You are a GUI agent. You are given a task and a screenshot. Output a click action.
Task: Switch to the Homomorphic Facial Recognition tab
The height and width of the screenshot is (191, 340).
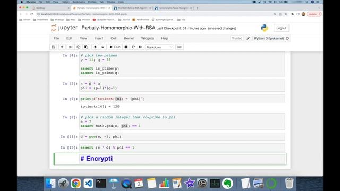[173, 8]
